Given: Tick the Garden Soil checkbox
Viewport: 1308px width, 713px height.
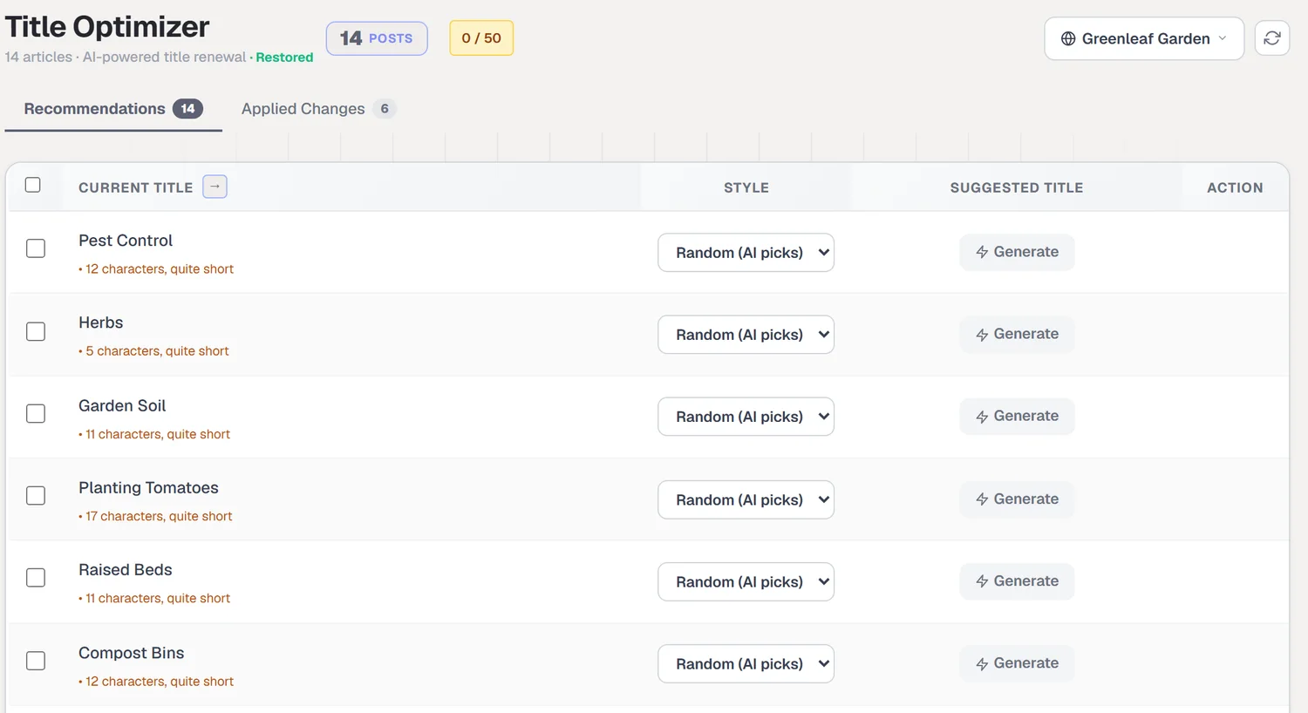Looking at the screenshot, I should pyautogui.click(x=36, y=413).
